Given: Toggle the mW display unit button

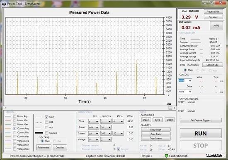Looking at the screenshot, I should point(216,26).
